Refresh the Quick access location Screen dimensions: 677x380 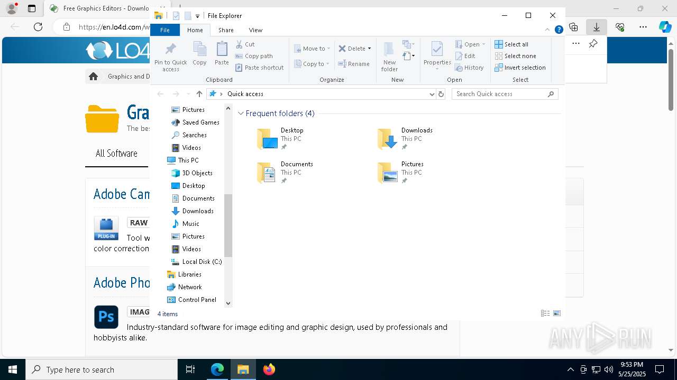pos(441,94)
